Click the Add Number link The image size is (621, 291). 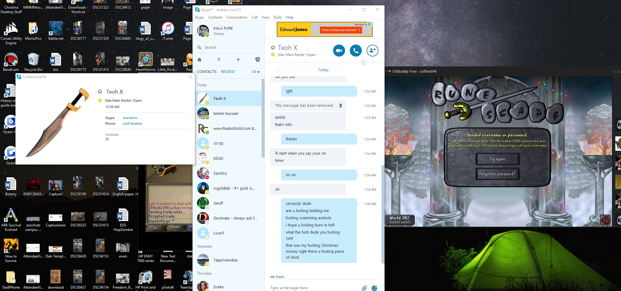coord(132,124)
